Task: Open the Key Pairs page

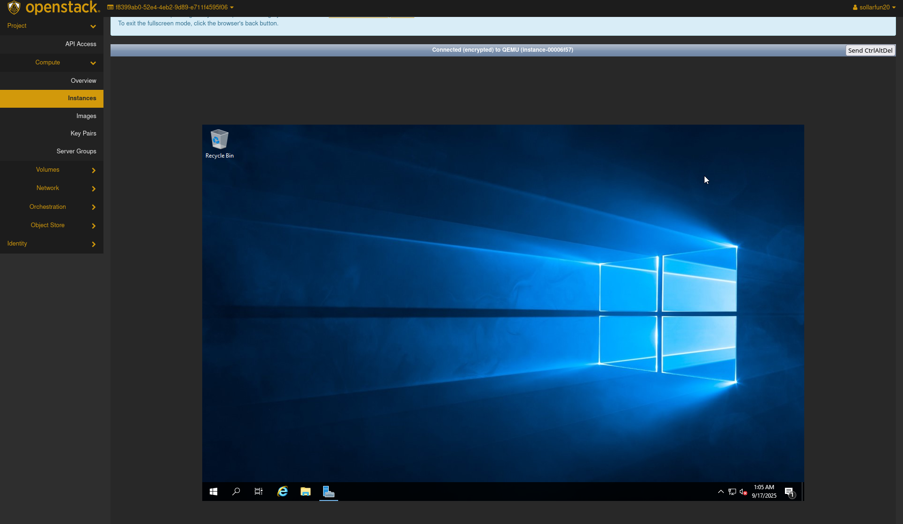Action: (x=83, y=134)
